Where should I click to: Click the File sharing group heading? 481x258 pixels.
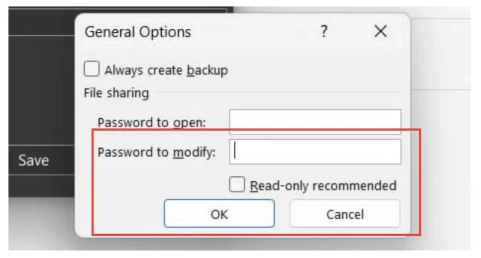(116, 93)
